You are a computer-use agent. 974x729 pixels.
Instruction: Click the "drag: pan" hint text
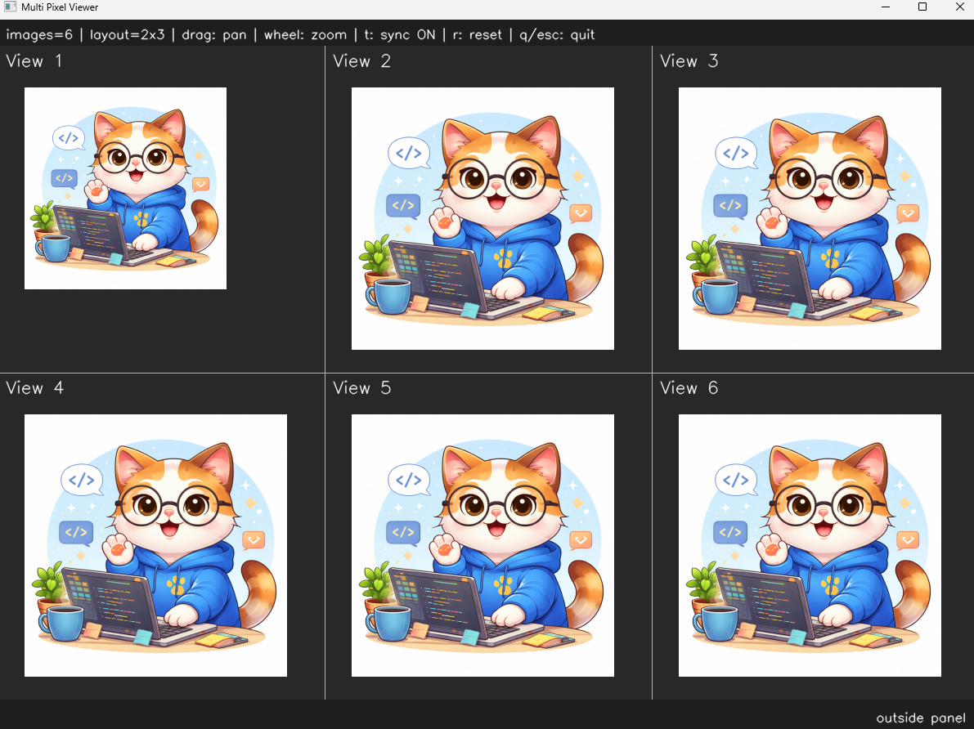(x=214, y=35)
